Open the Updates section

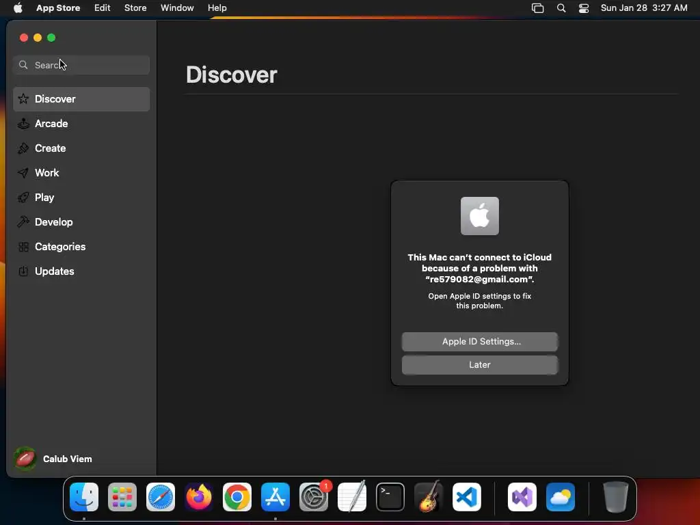pos(81,271)
